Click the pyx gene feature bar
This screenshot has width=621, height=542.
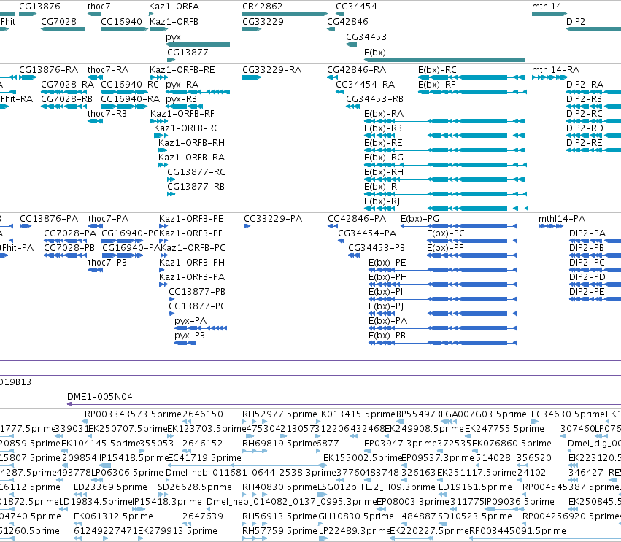pyautogui.click(x=198, y=44)
